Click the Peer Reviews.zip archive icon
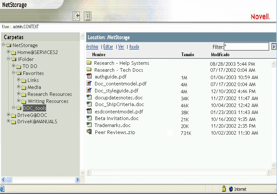 click(x=89, y=131)
